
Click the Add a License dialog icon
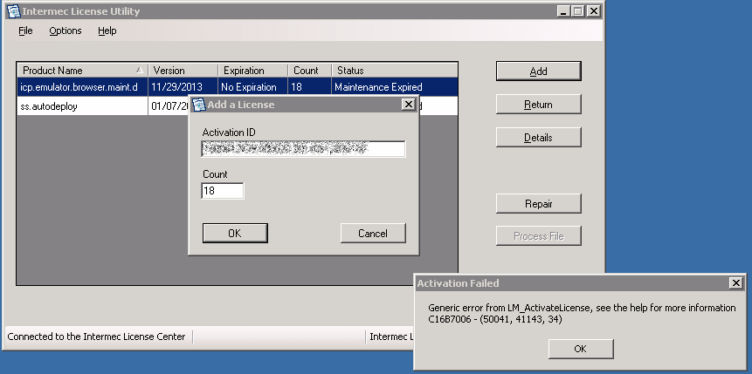pyautogui.click(x=198, y=105)
